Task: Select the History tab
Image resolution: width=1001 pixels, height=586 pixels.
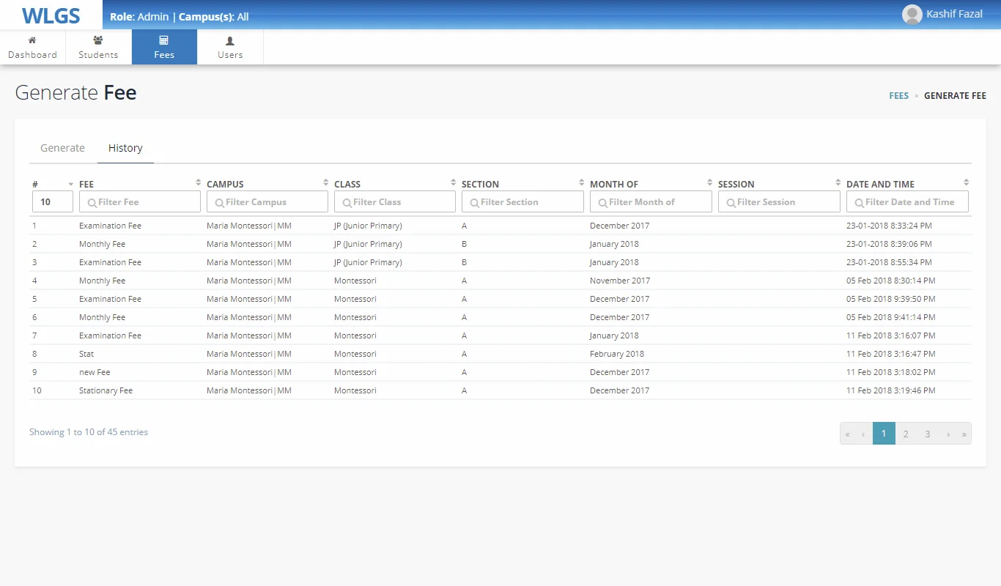Action: click(125, 148)
